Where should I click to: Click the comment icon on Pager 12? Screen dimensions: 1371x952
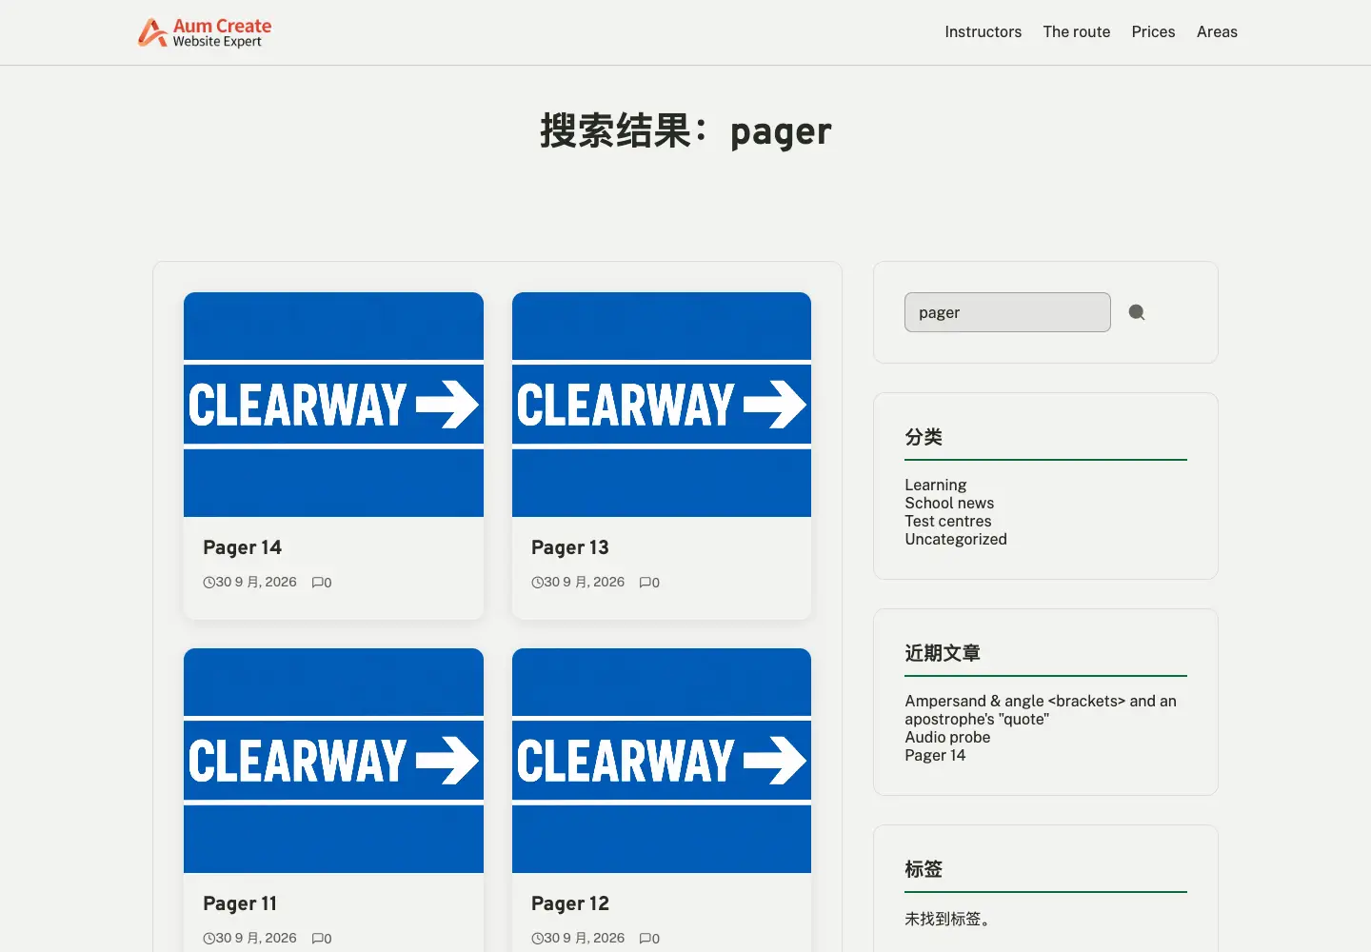(646, 939)
